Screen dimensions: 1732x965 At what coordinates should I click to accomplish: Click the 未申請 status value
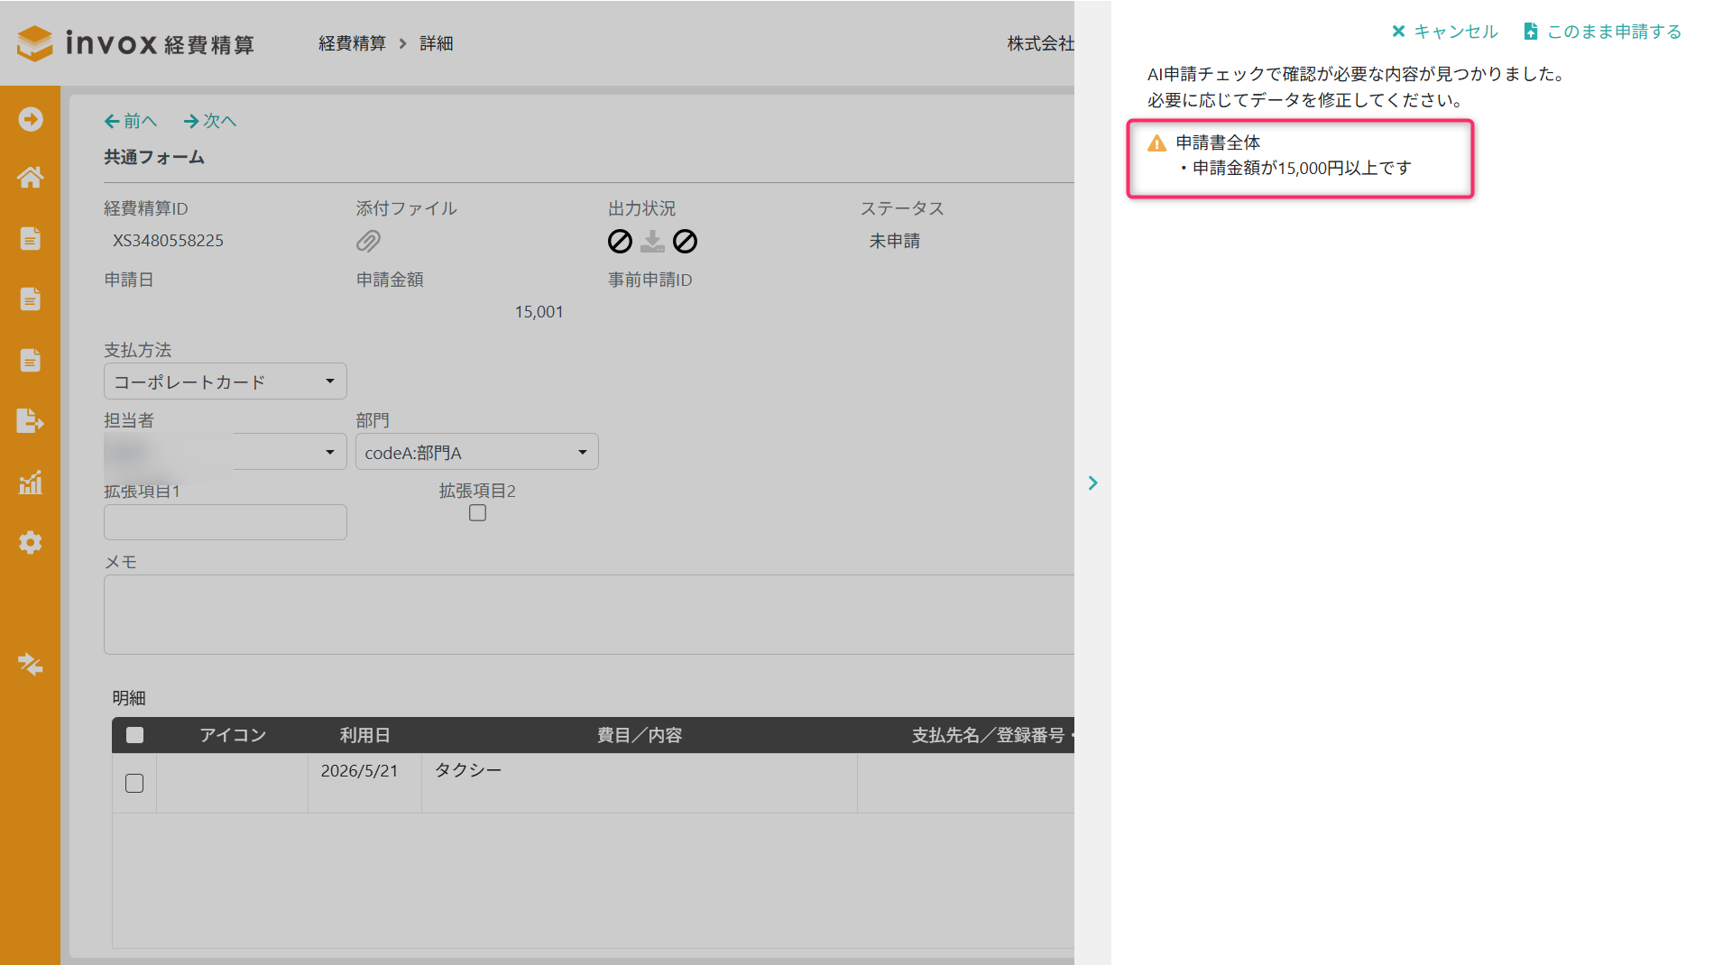click(895, 241)
